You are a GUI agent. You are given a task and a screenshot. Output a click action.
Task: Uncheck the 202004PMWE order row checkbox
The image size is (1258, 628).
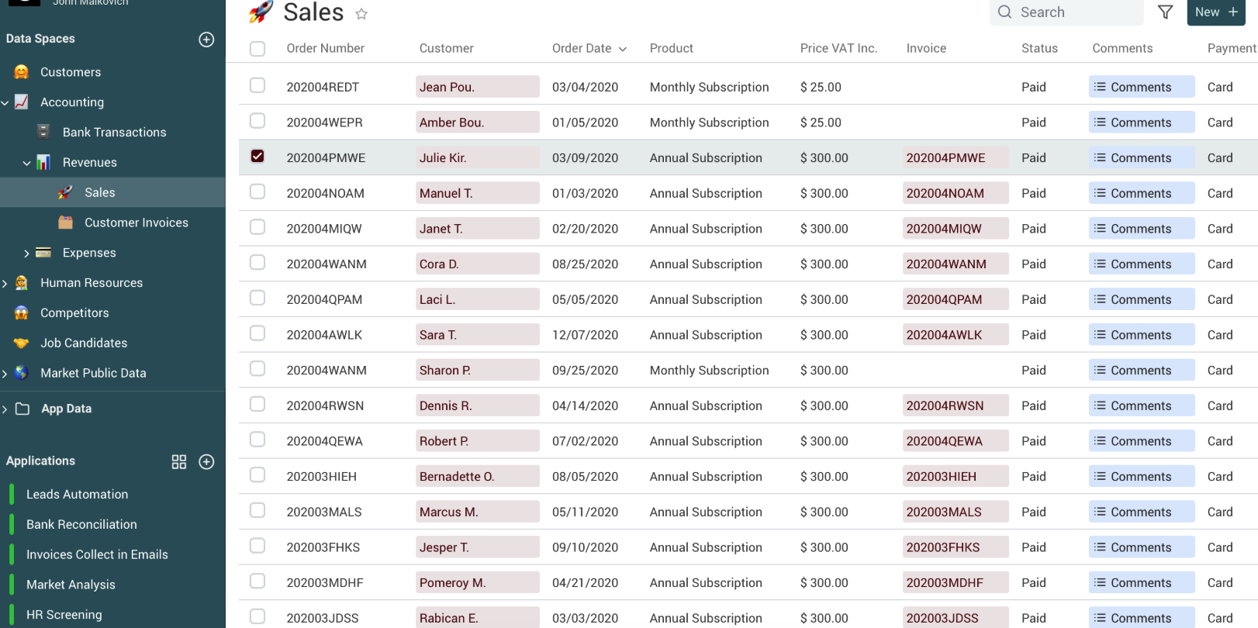(257, 157)
